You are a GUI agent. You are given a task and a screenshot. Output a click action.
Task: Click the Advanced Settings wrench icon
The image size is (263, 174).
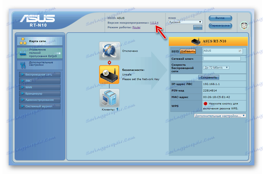click(23, 65)
